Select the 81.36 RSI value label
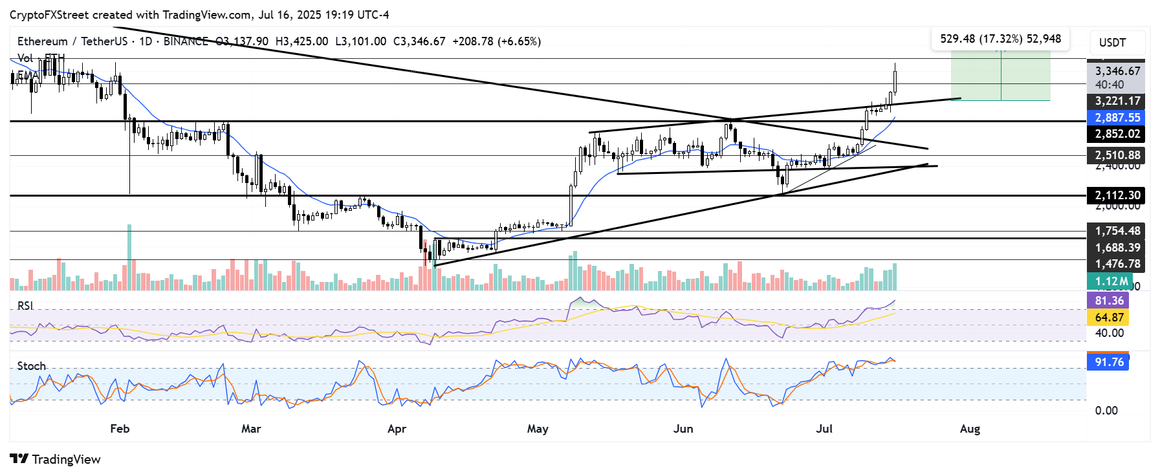Screen dimensions: 1160x476 pyautogui.click(x=1109, y=301)
